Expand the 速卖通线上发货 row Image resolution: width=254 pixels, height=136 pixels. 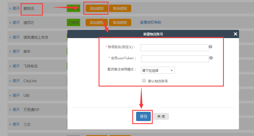click(15, 37)
